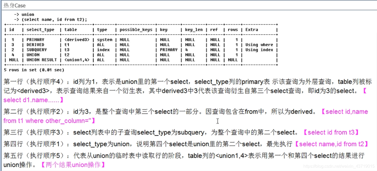
Task: Select the "<derived3>" table cell
Action: [x=77, y=40]
